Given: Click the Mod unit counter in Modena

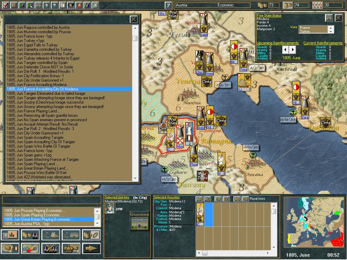Looking at the screenshot, I should pyautogui.click(x=180, y=137).
